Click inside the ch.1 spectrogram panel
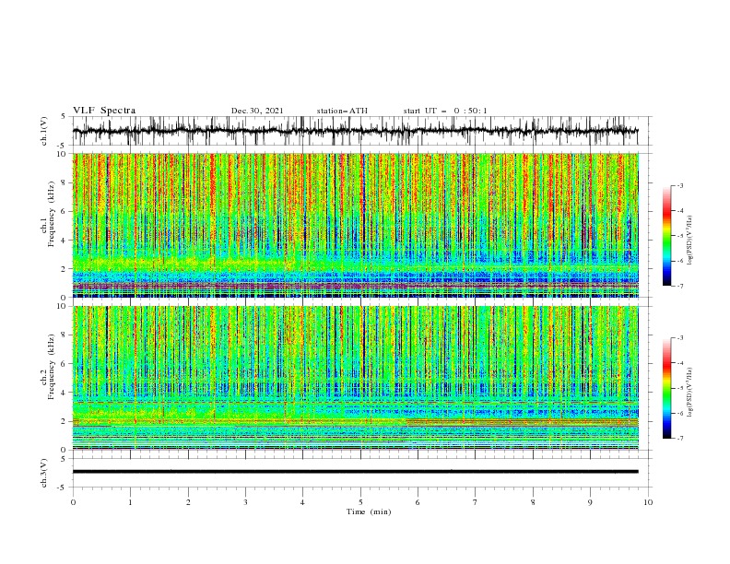Screen dimensions: 730x564 (356, 225)
